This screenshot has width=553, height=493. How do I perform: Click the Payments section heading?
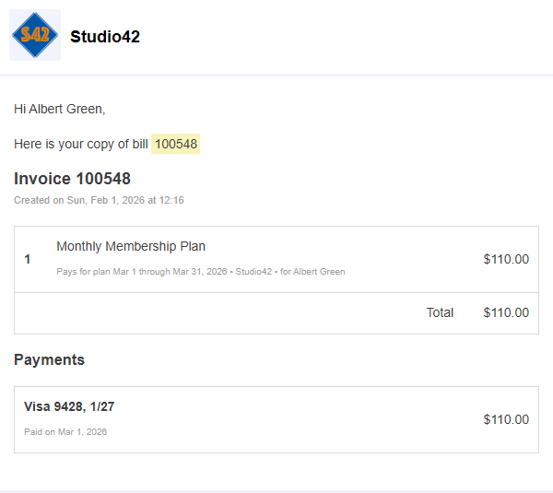tap(49, 359)
